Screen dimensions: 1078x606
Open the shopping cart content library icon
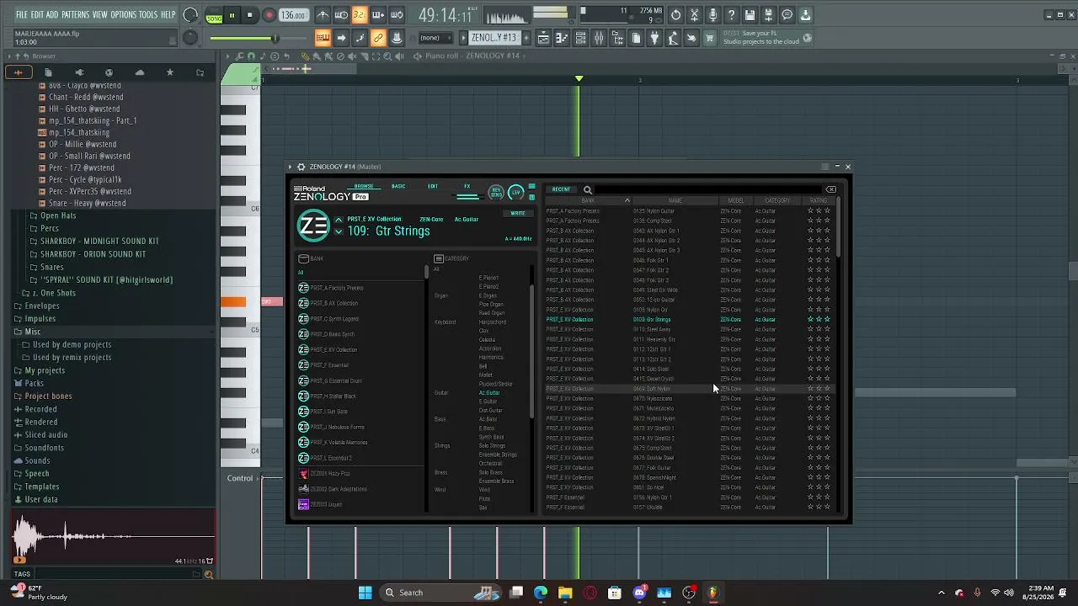click(710, 38)
